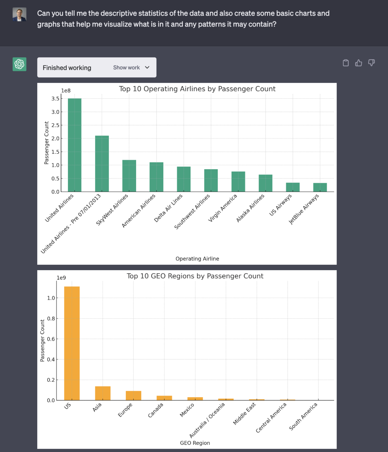Click the United Airlines bar
Viewport: 388px width, 452px height.
tap(74, 145)
